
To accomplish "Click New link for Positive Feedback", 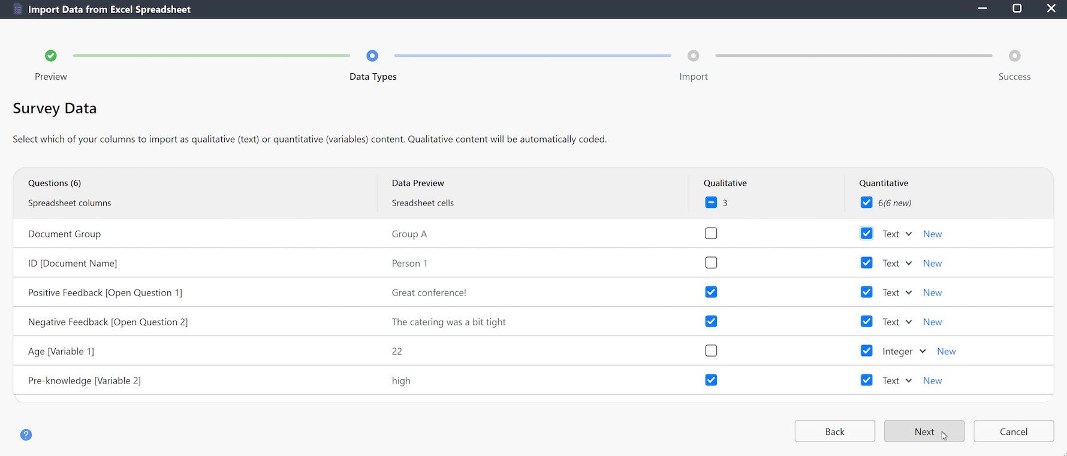I will pos(932,293).
